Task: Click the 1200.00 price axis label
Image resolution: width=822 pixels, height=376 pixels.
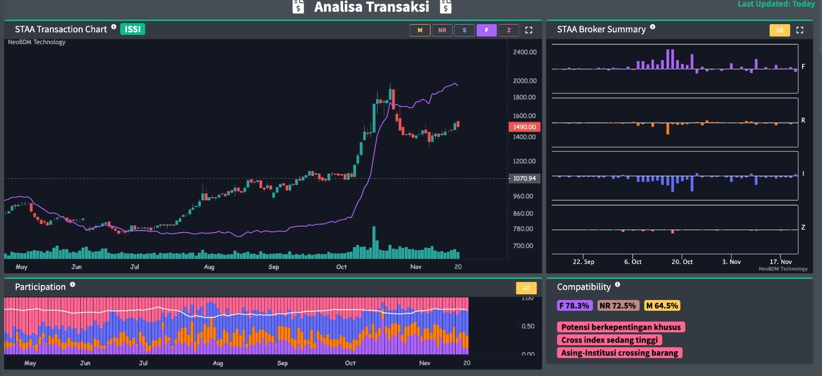Action: [524, 161]
